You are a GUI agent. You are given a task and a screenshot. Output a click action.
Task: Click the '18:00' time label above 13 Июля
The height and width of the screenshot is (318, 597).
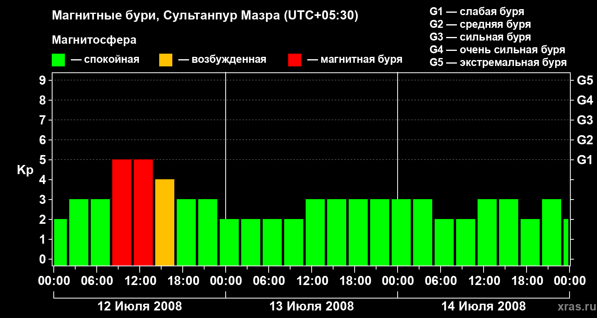click(x=355, y=281)
